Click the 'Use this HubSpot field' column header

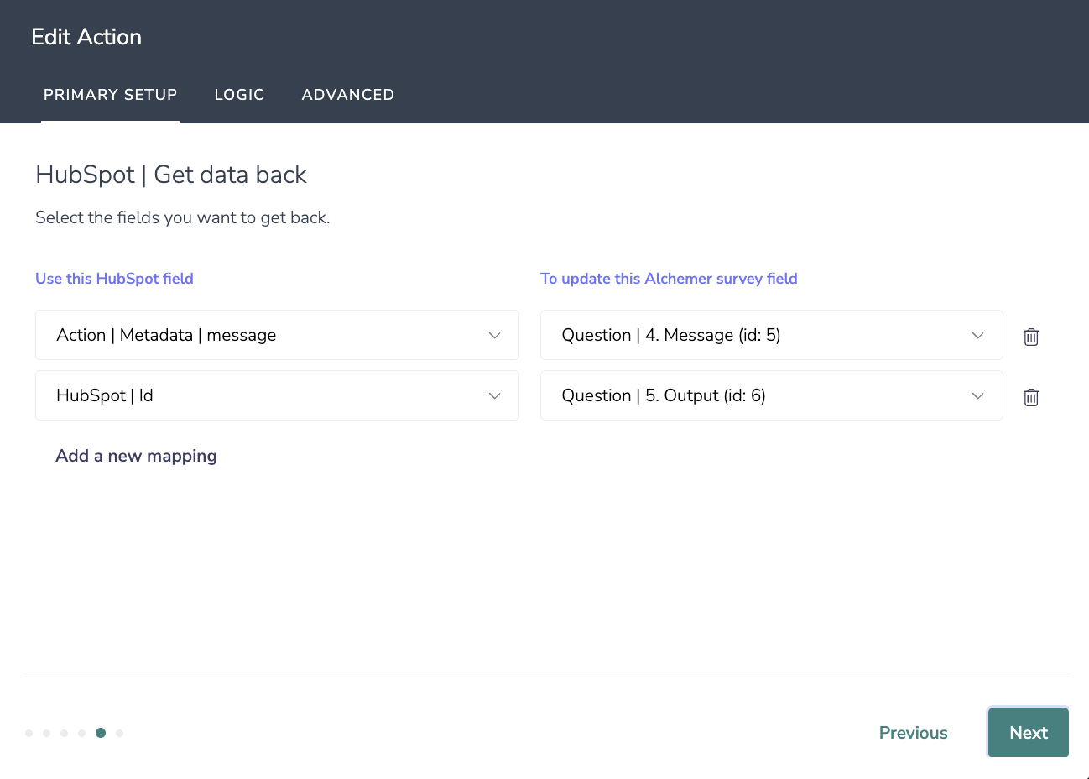[x=114, y=279]
